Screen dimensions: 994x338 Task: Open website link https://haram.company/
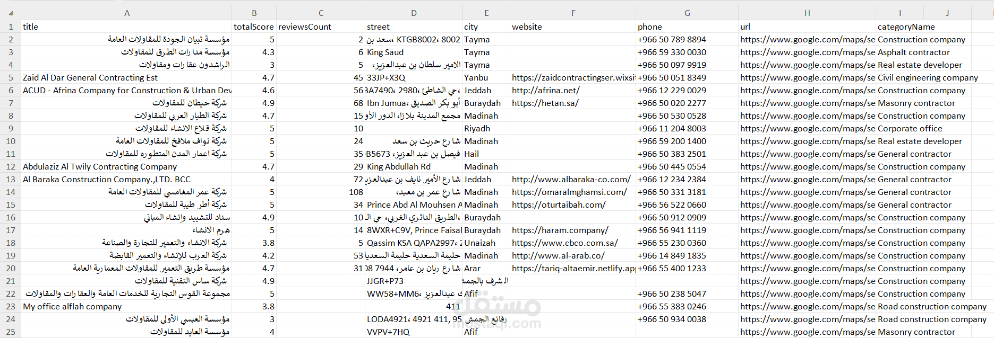(560, 230)
